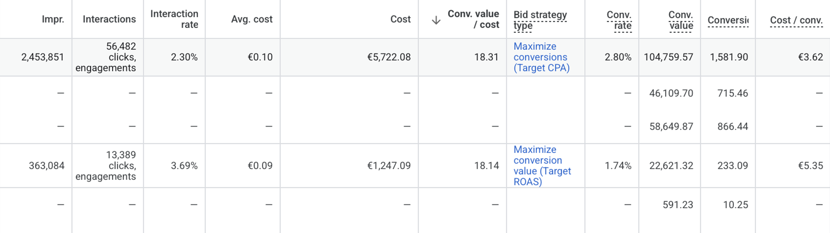830x233 pixels.
Task: Sort table by Cost column
Action: (400, 19)
